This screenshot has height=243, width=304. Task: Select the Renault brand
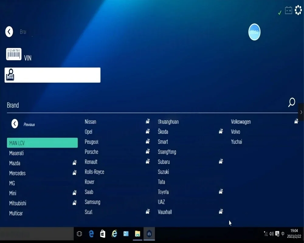[91, 162]
